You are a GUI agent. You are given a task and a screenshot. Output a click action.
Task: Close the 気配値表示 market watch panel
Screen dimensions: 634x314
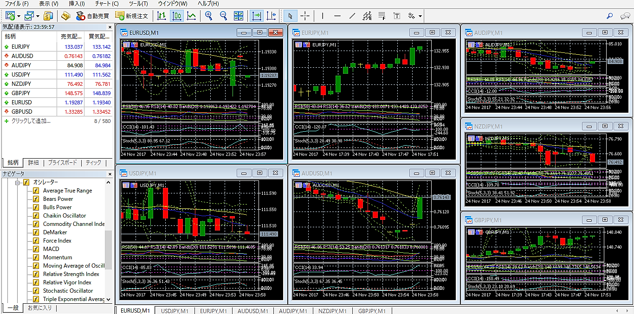[x=110, y=27]
